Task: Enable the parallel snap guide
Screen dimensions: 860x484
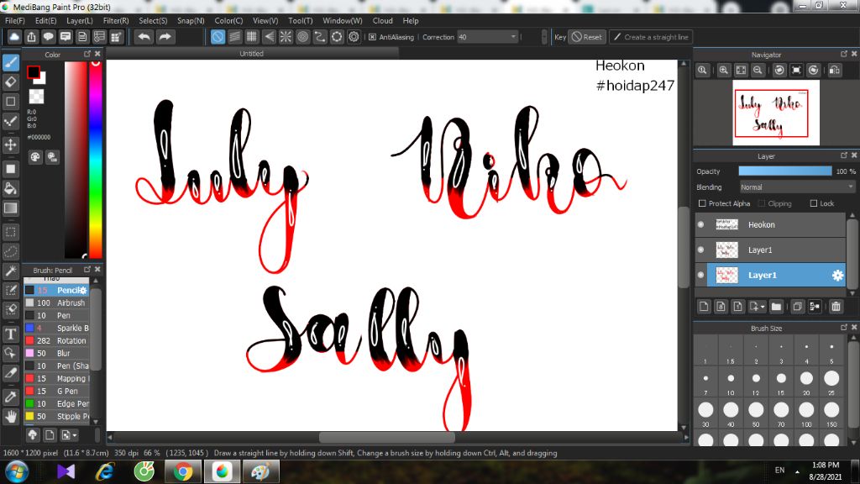Action: [x=235, y=37]
